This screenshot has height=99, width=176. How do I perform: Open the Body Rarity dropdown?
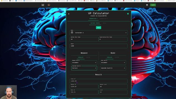[x=113, y=62]
